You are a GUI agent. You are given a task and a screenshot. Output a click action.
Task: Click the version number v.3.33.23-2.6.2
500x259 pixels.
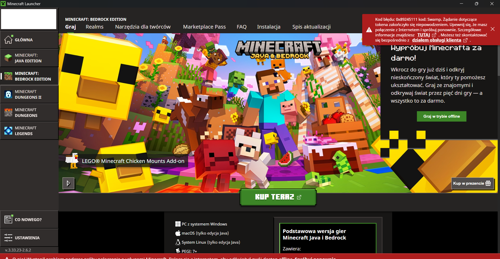pyautogui.click(x=18, y=250)
